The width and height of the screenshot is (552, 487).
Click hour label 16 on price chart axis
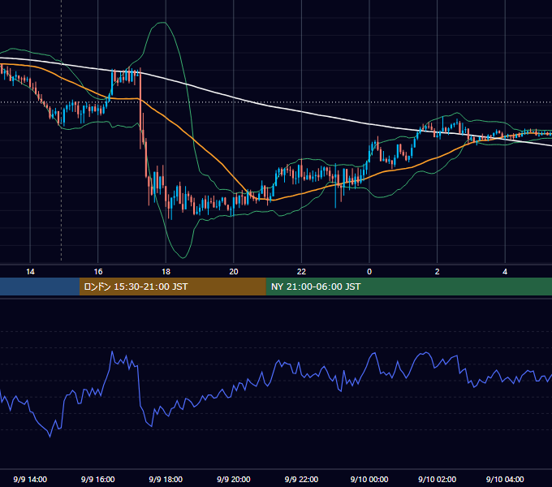coord(98,271)
